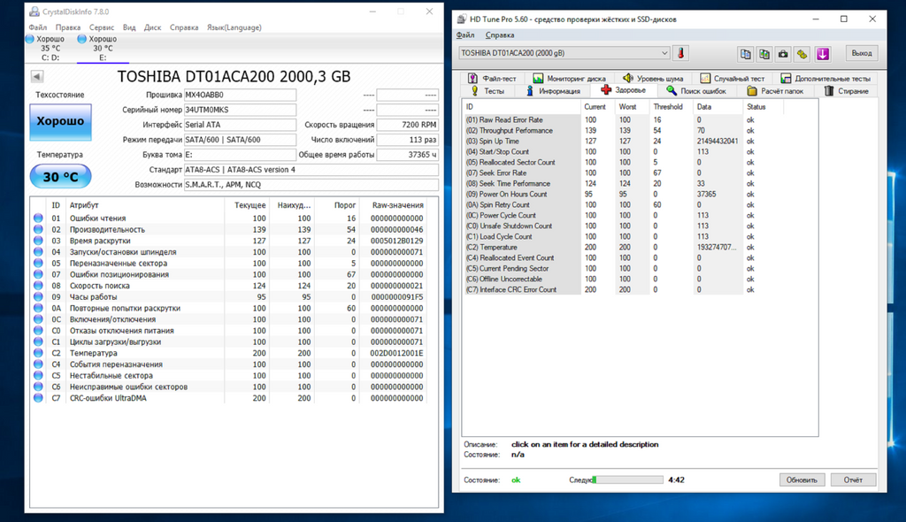Open the Диск menu
906x522 pixels.
(152, 27)
